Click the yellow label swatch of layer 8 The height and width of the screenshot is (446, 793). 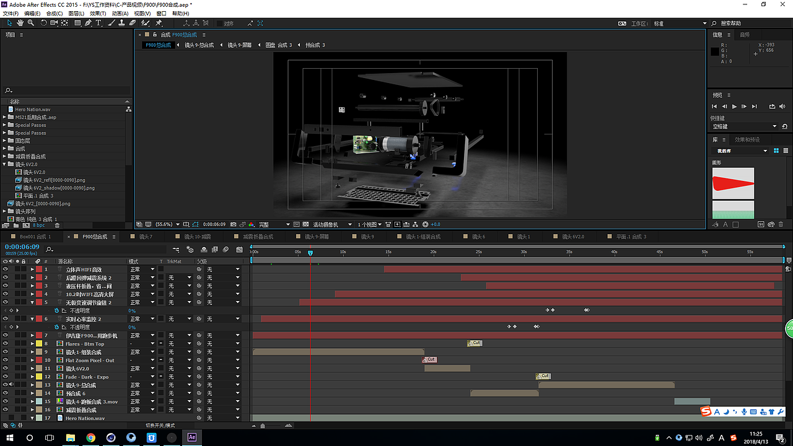[x=39, y=344]
